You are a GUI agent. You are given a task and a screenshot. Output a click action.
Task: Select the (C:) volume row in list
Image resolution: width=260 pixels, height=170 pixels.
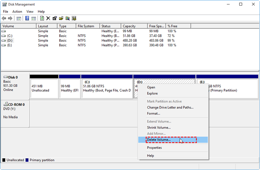[x=10, y=36]
